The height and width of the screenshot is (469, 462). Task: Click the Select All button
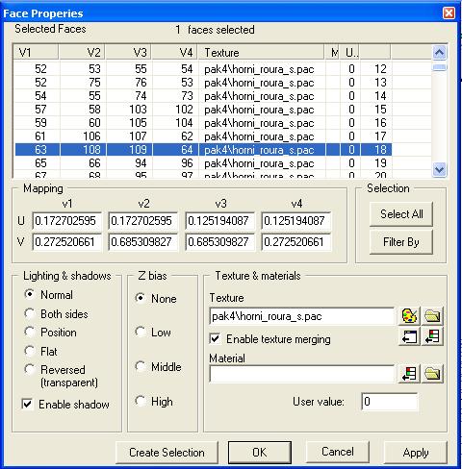pyautogui.click(x=401, y=213)
